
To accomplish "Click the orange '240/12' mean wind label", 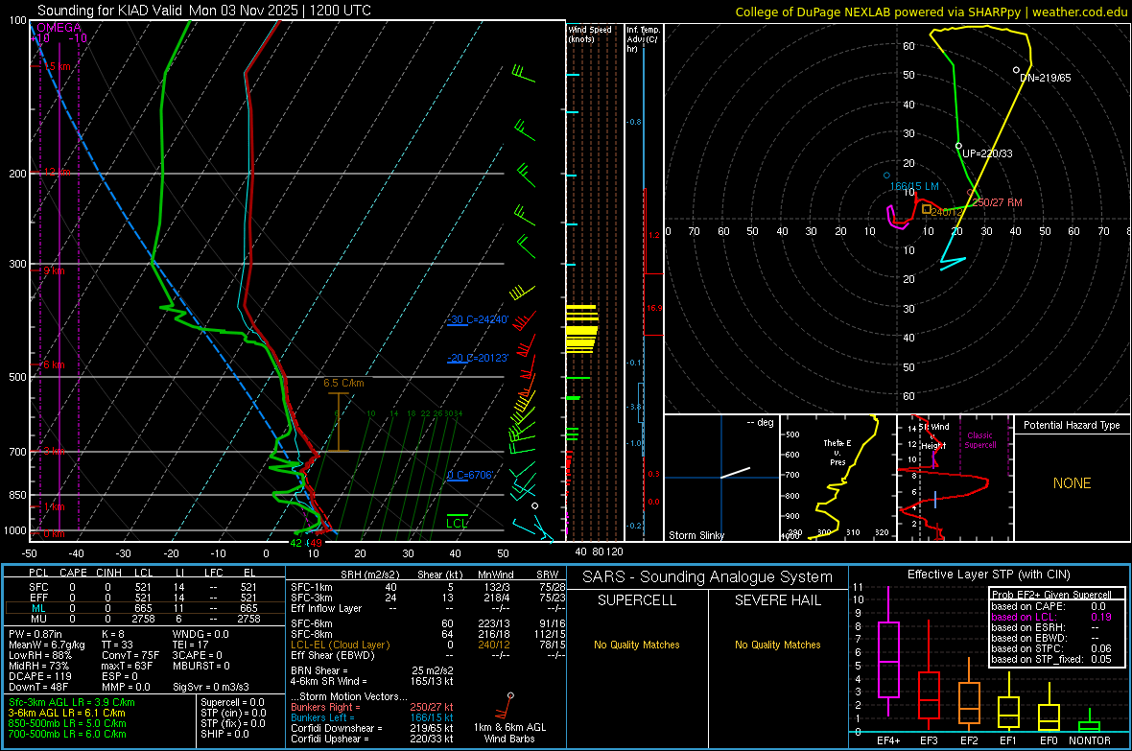I will click(947, 212).
